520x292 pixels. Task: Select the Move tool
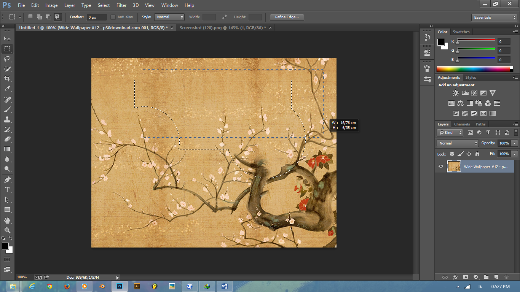coord(7,39)
